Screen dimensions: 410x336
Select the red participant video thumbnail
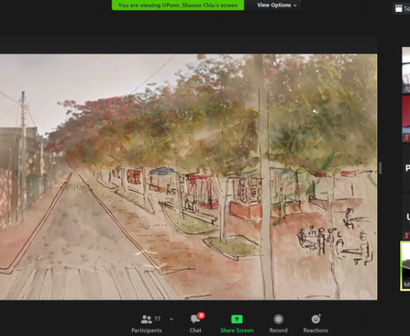406,119
